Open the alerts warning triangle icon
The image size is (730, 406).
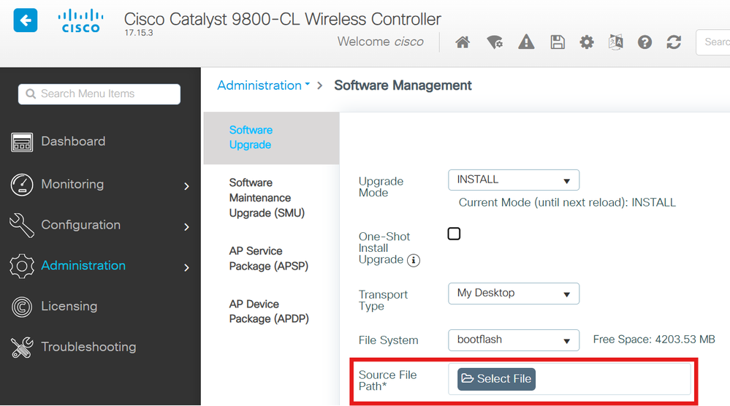tap(526, 42)
